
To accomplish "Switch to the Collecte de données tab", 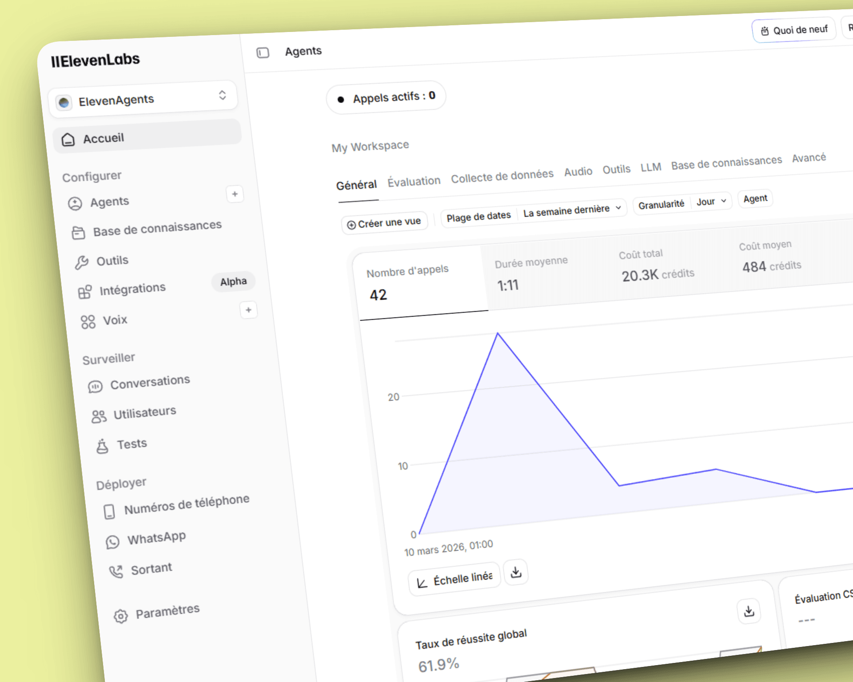I will [502, 176].
